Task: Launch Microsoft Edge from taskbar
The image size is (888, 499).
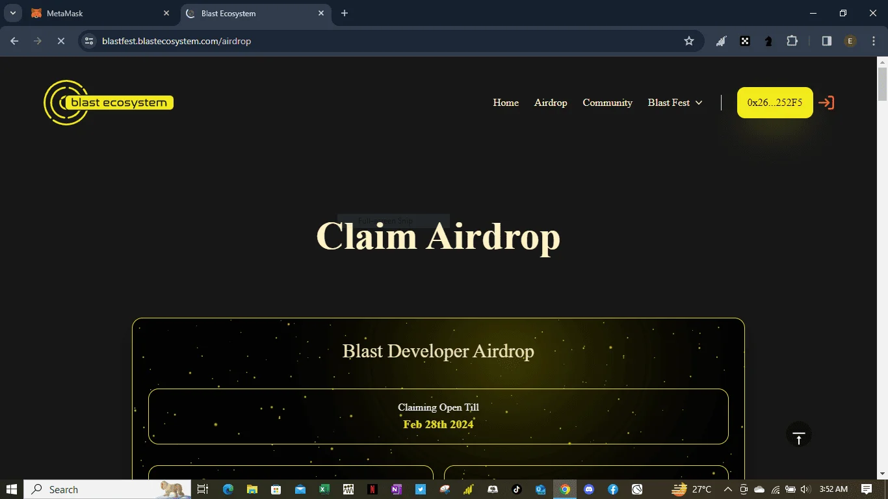Action: [x=228, y=489]
